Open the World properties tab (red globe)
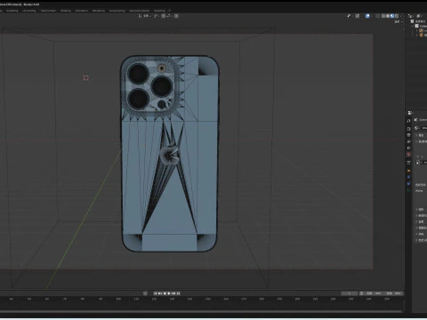 click(408, 155)
